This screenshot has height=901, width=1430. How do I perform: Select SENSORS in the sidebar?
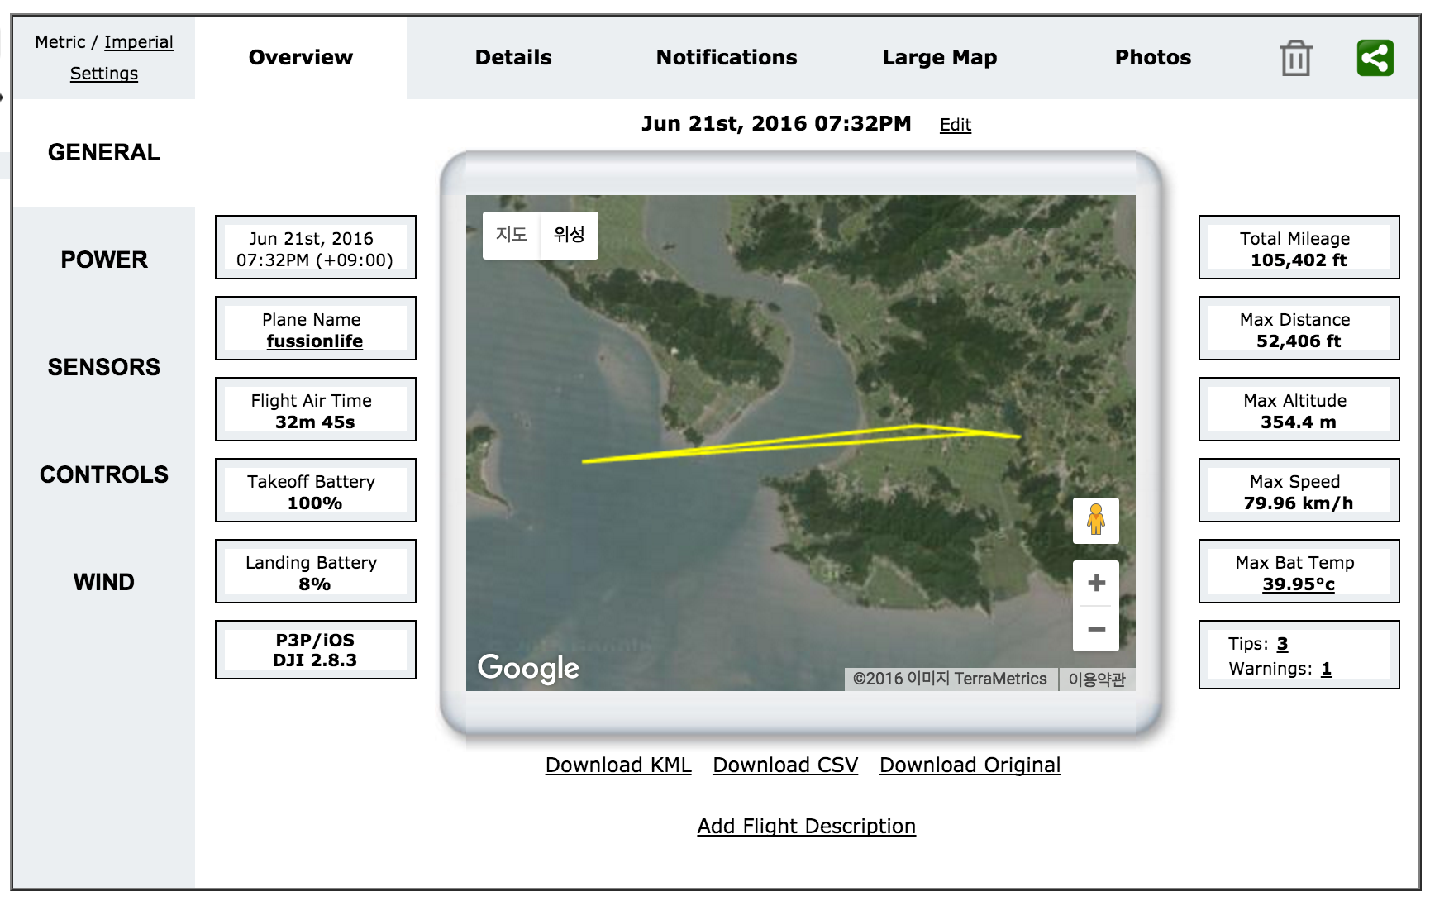pyautogui.click(x=104, y=367)
